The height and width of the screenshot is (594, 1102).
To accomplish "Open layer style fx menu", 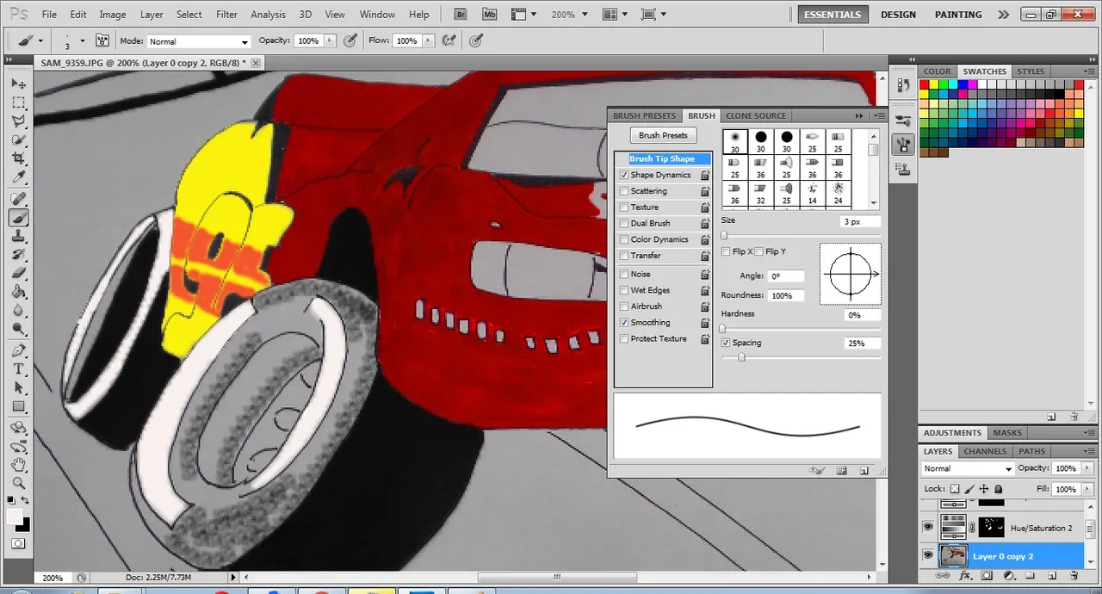I will 965,575.
